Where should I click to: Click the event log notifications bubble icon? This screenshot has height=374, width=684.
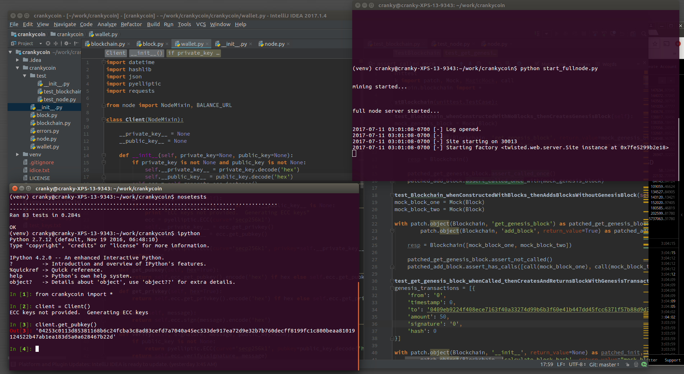[644, 364]
